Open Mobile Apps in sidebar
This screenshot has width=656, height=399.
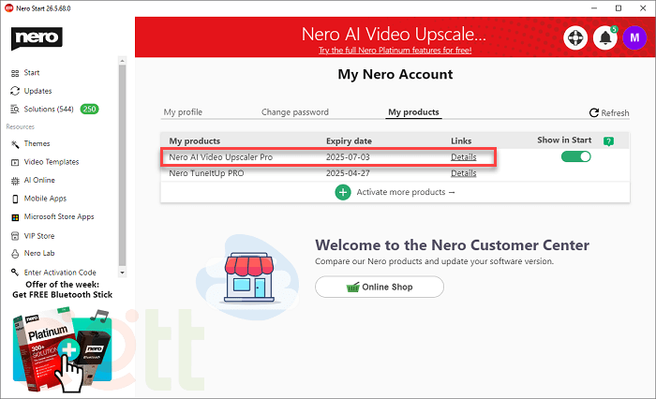[x=43, y=199]
